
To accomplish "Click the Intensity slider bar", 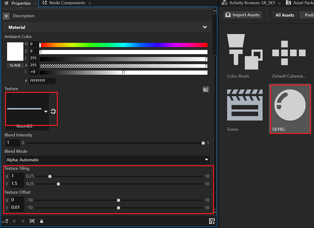I will tap(123, 73).
